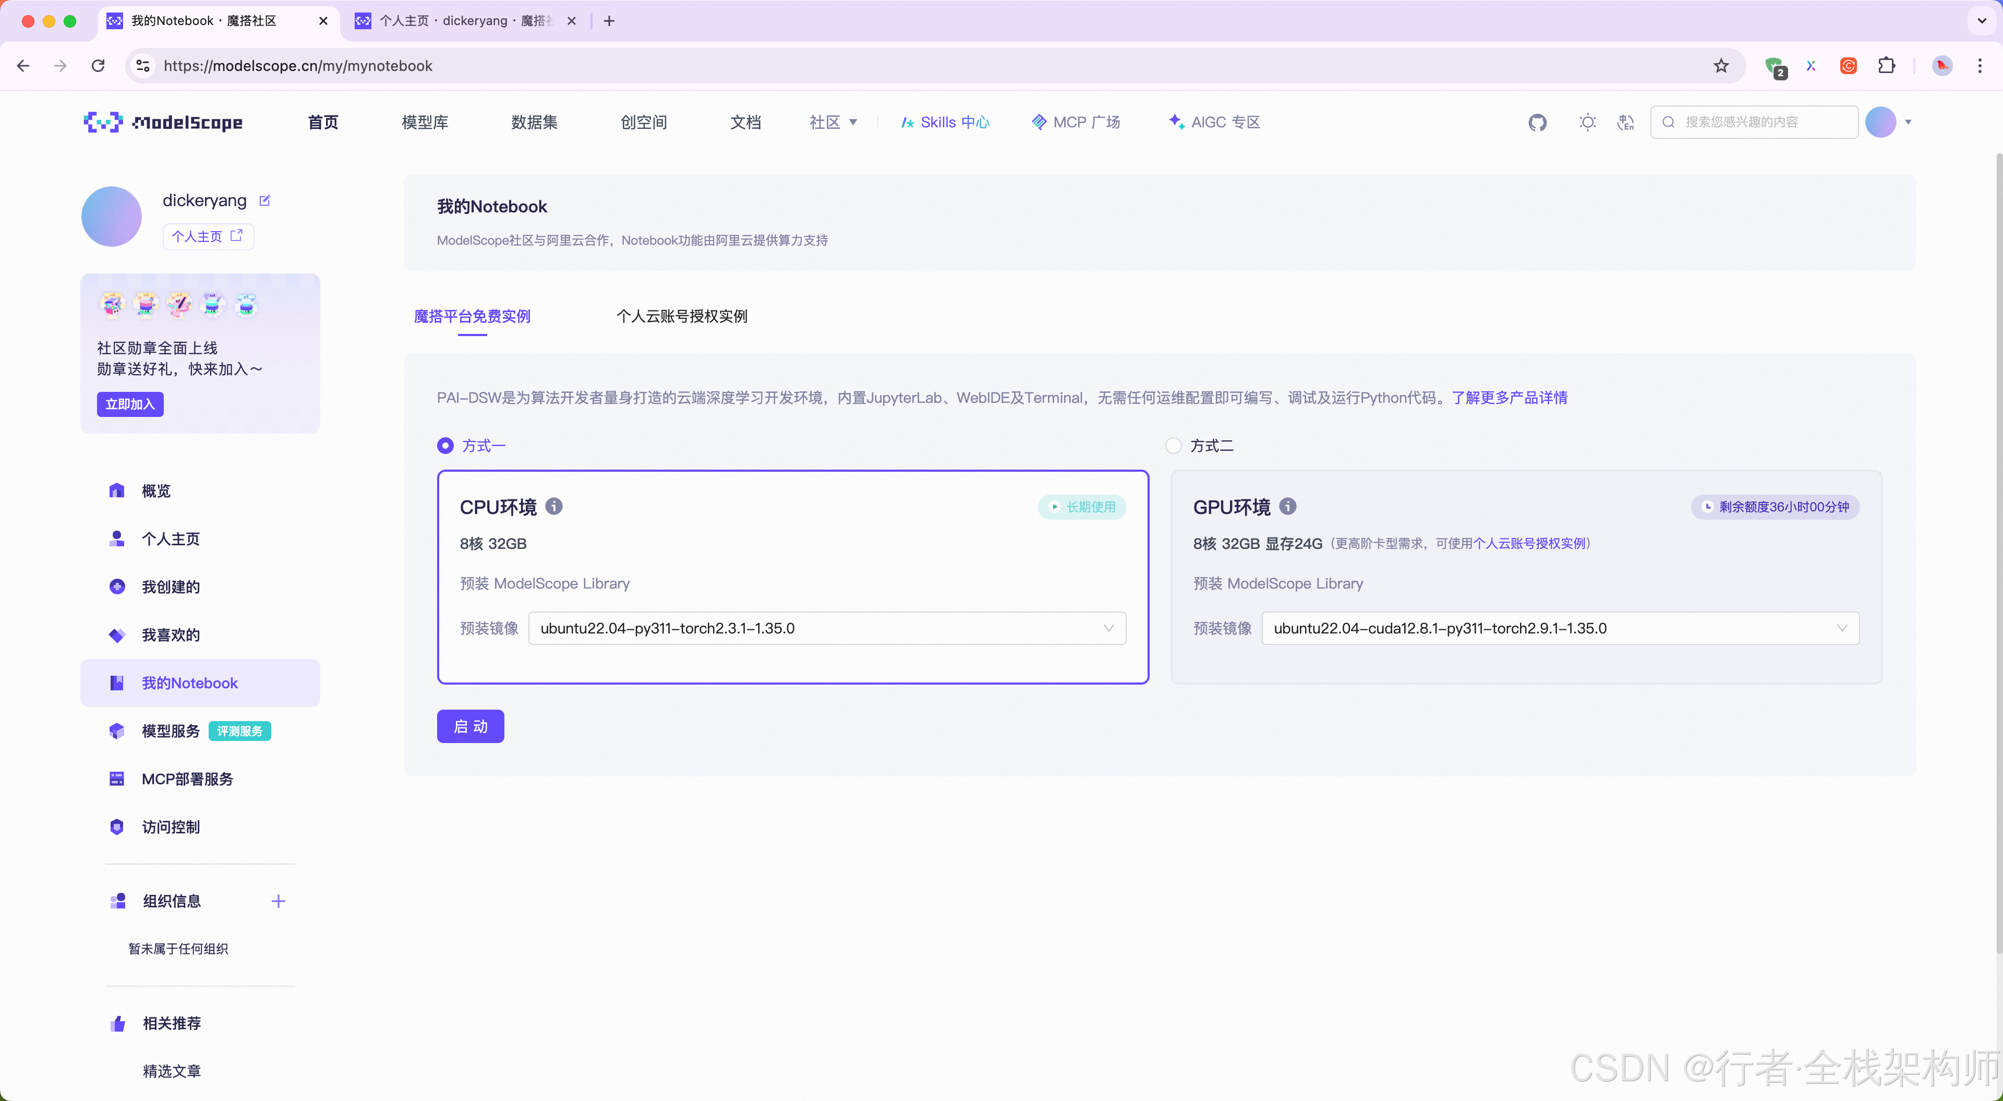Bookmark this page with the star icon
This screenshot has width=2003, height=1101.
(x=1721, y=66)
